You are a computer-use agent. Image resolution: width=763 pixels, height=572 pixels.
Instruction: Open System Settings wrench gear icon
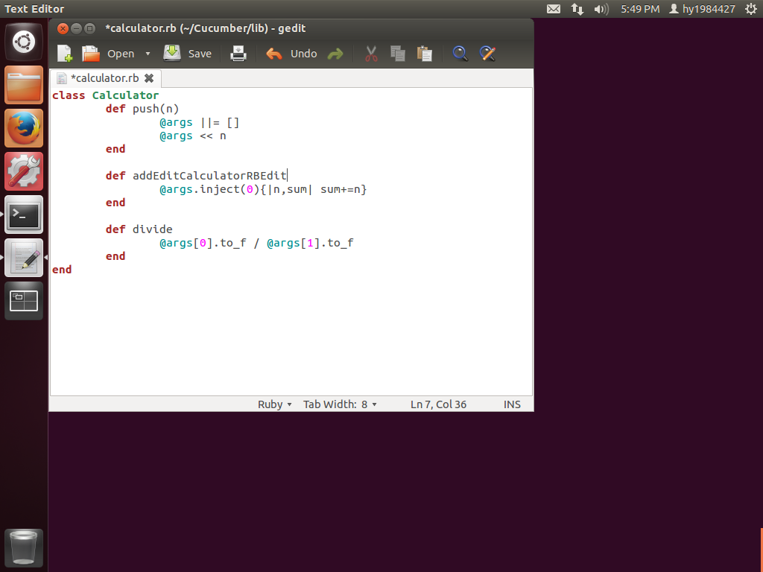pyautogui.click(x=24, y=171)
